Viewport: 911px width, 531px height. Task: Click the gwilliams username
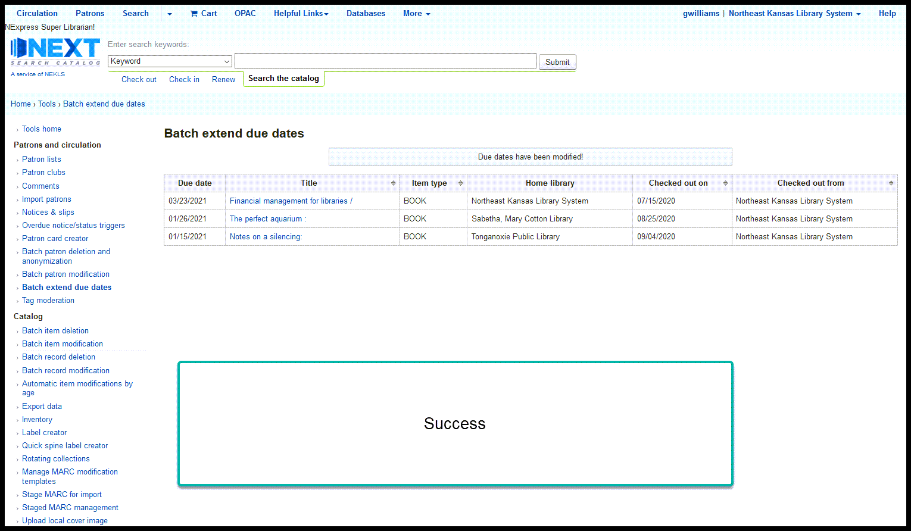click(701, 13)
